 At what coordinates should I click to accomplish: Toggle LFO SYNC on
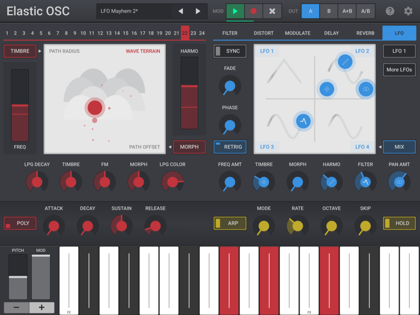click(230, 51)
